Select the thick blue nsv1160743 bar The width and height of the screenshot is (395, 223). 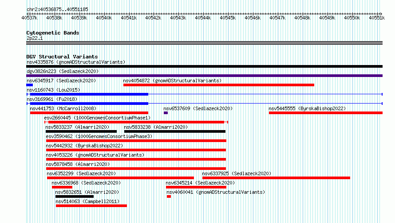point(89,94)
